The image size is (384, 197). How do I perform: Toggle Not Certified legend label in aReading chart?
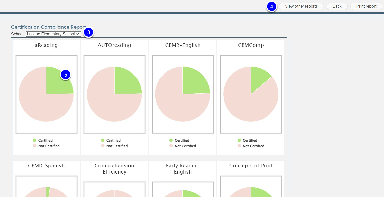pos(49,146)
